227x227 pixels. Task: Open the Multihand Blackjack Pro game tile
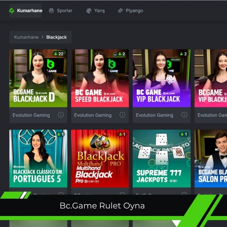(100, 159)
